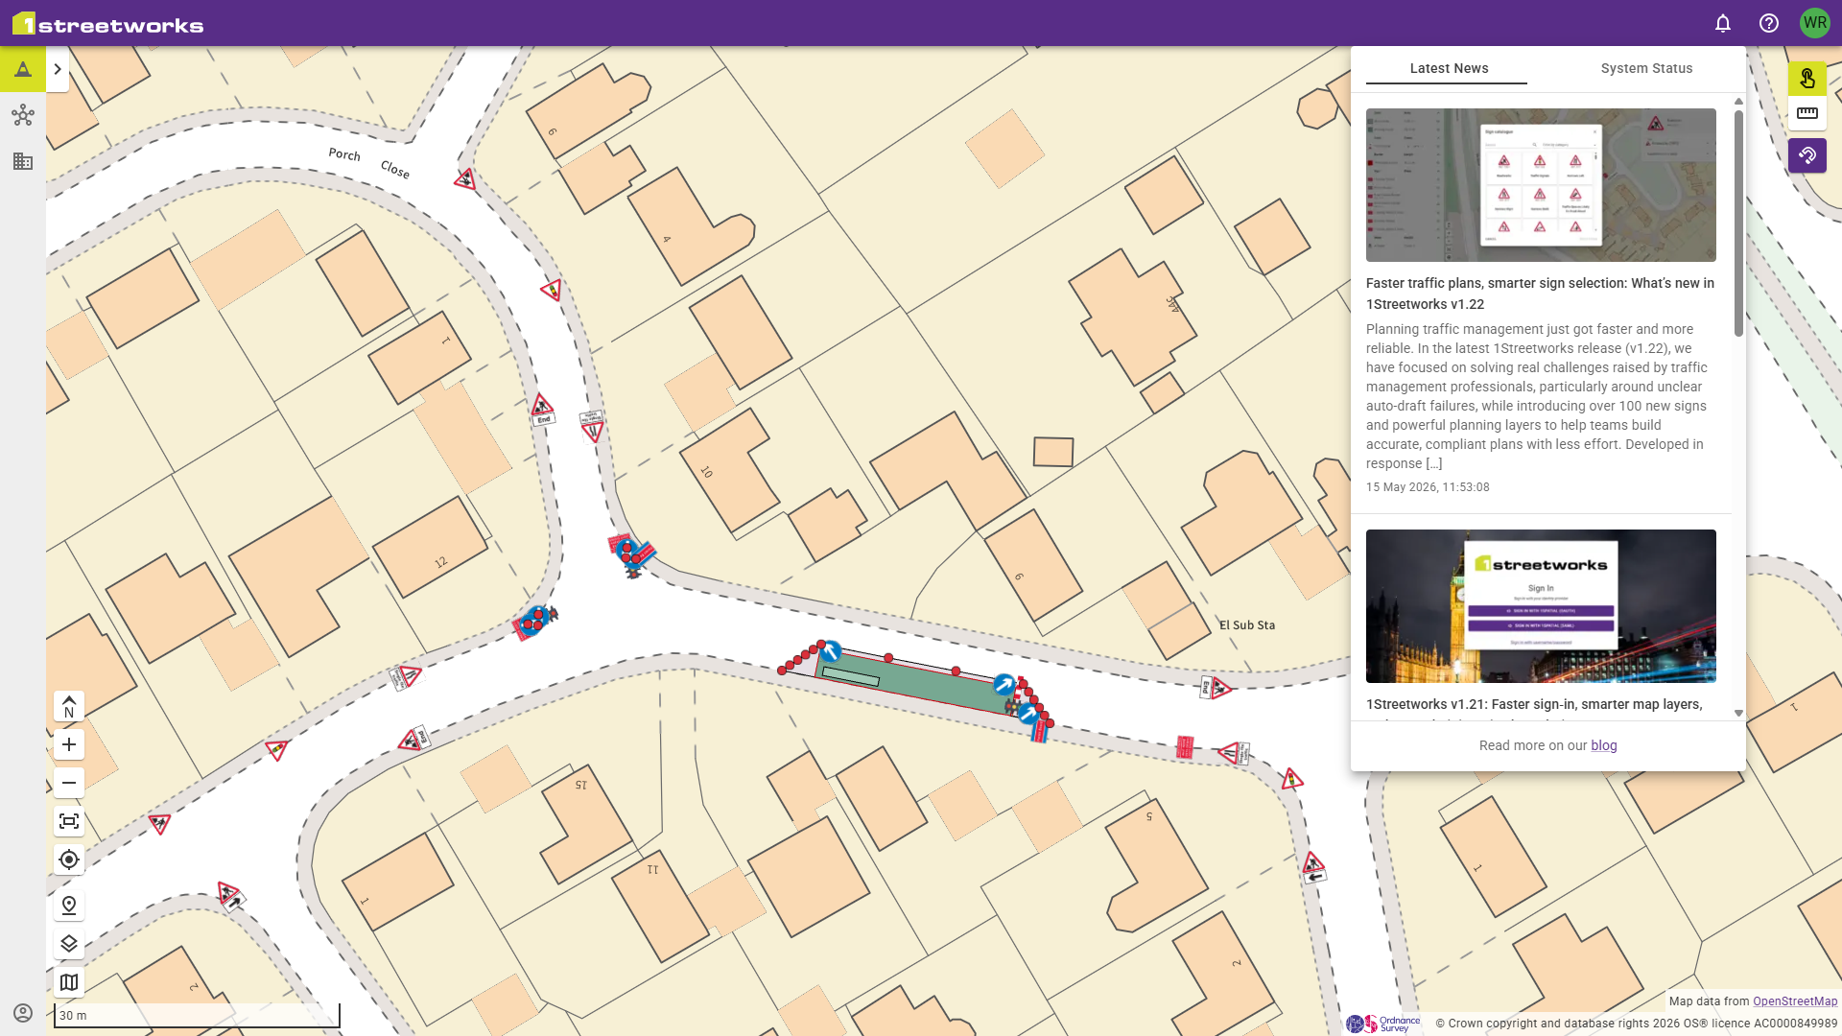This screenshot has height=1036, width=1842.
Task: Select the green works area on the road
Action: coord(915,682)
